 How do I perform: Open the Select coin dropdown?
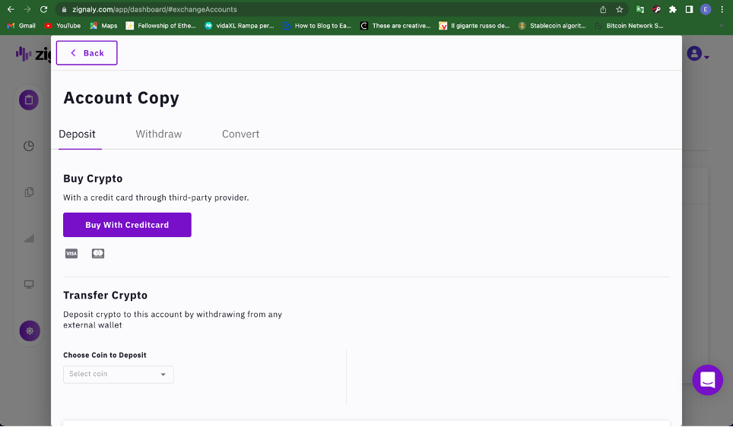click(119, 375)
